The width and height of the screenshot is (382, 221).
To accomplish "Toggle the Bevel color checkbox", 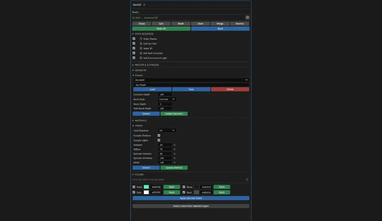I will click(x=184, y=187).
